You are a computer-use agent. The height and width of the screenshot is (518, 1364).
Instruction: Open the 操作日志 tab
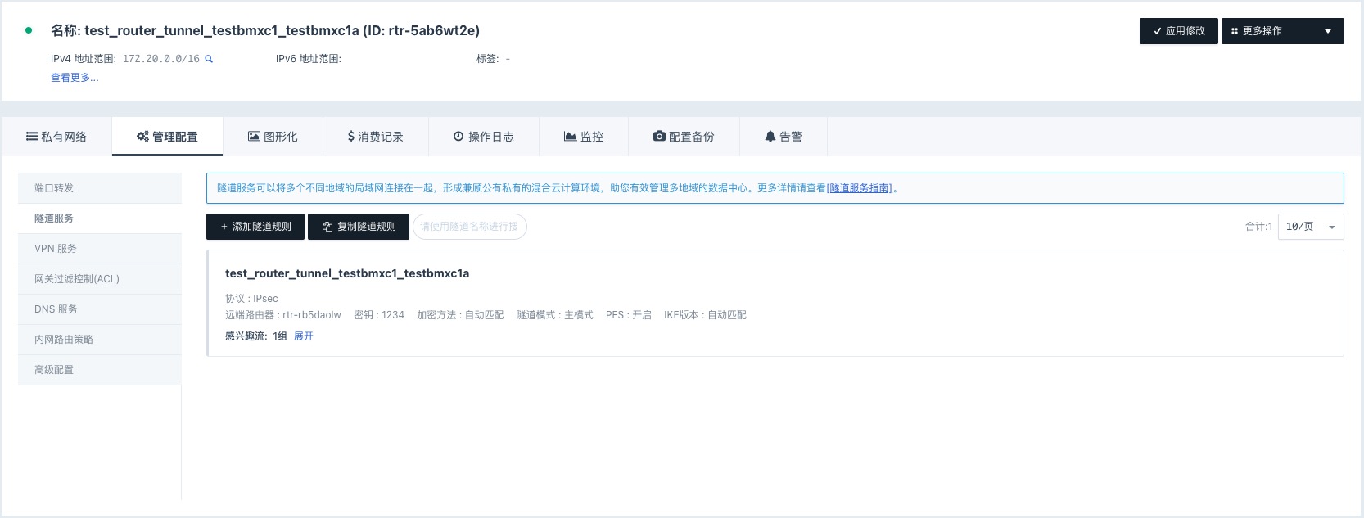(484, 137)
